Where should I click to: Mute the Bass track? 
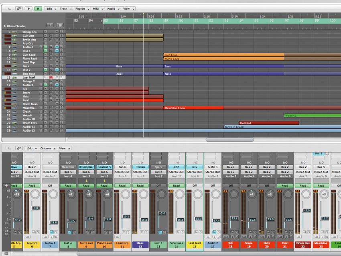click(x=58, y=65)
